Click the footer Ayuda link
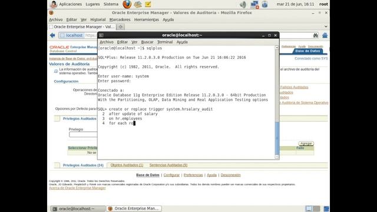377x212 pixels. 211,175
